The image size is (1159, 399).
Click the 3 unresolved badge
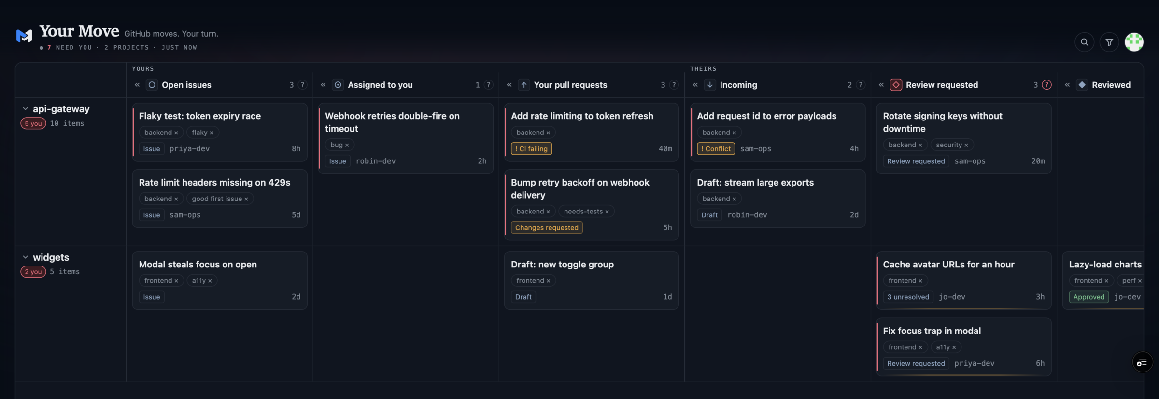pyautogui.click(x=908, y=297)
